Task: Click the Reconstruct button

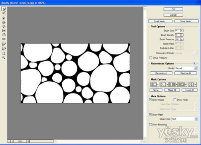Action: click(161, 73)
